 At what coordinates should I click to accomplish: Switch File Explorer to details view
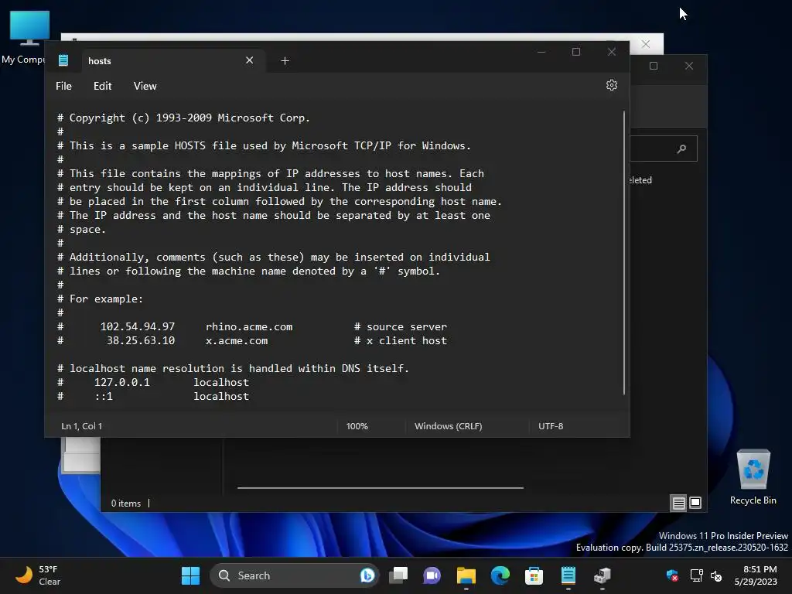679,503
